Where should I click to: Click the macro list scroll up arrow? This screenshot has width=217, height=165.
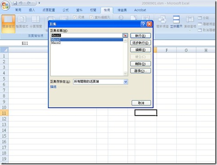coord(126,40)
